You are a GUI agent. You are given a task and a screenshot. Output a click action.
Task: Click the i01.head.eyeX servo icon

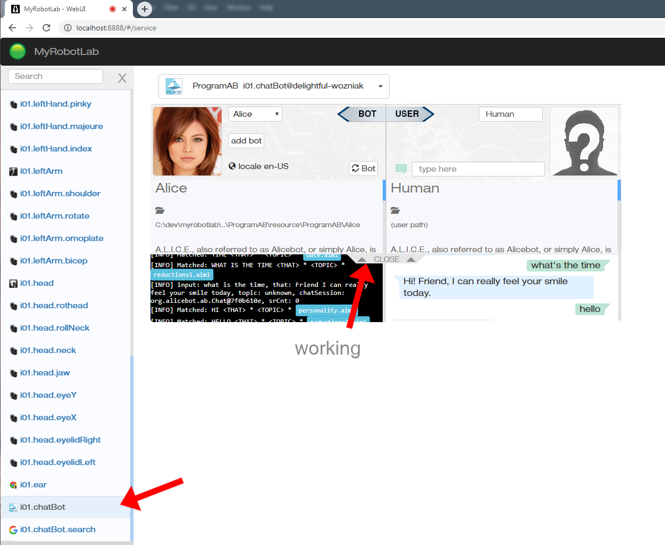point(13,418)
